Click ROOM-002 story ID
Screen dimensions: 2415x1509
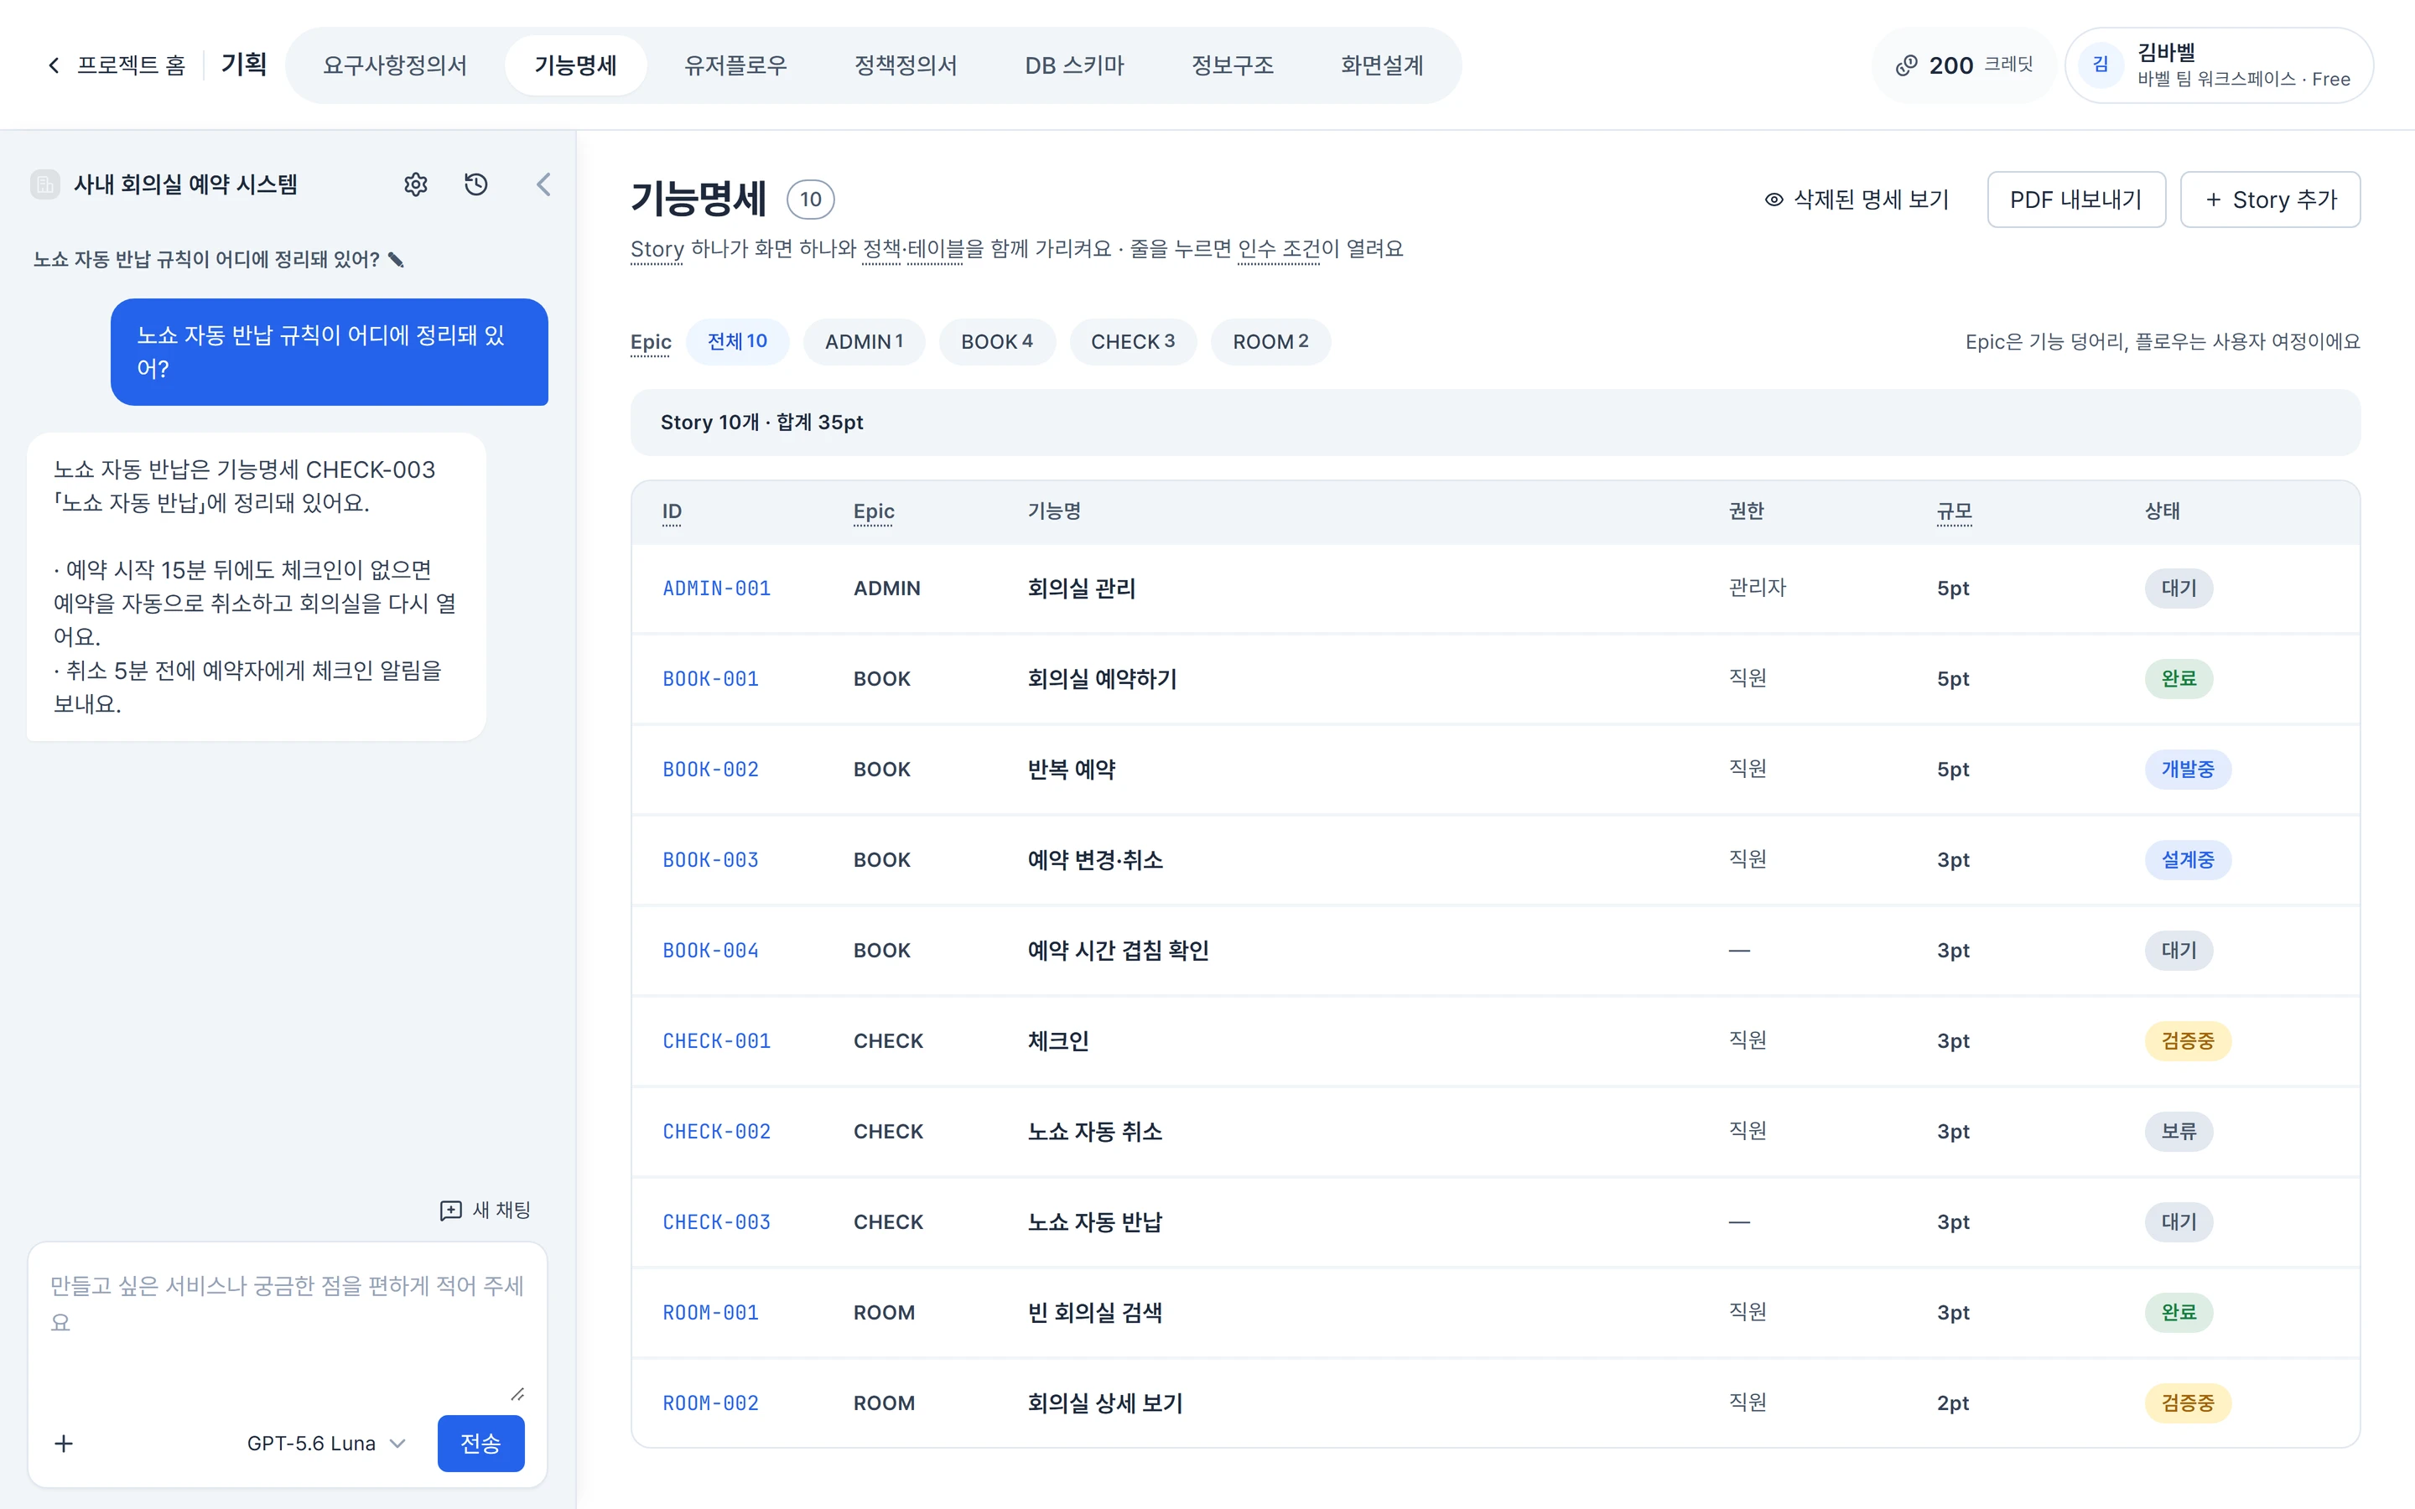pyautogui.click(x=710, y=1403)
